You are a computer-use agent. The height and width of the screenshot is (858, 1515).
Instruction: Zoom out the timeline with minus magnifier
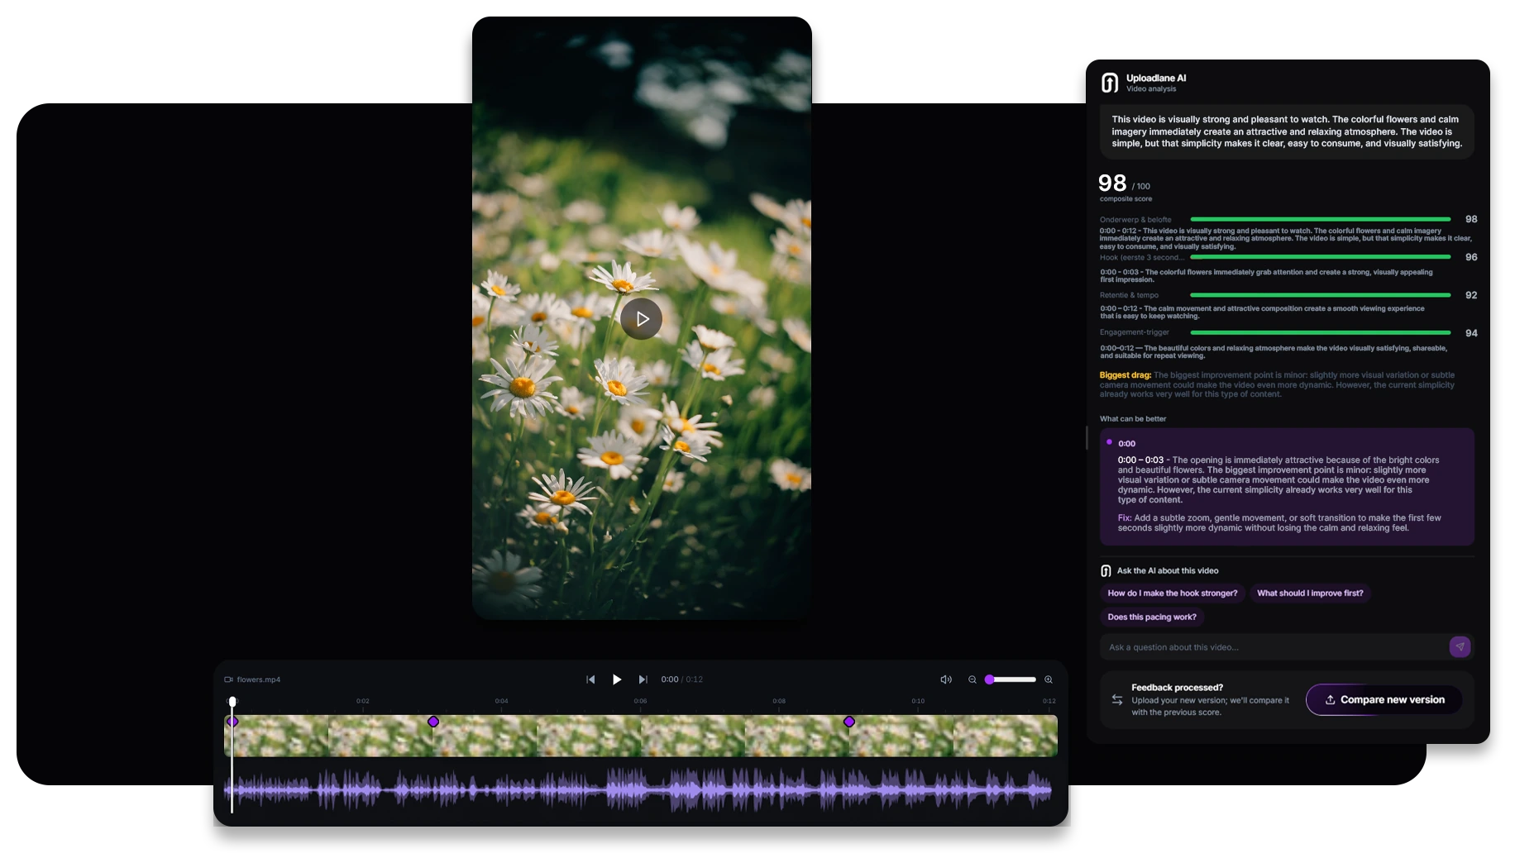point(973,679)
